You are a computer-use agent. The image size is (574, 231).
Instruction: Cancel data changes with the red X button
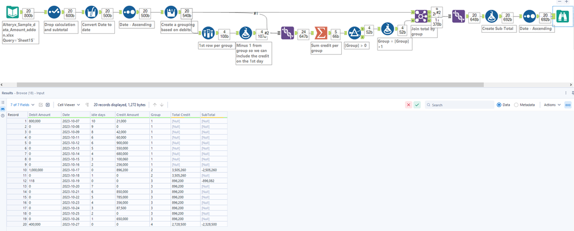(409, 105)
